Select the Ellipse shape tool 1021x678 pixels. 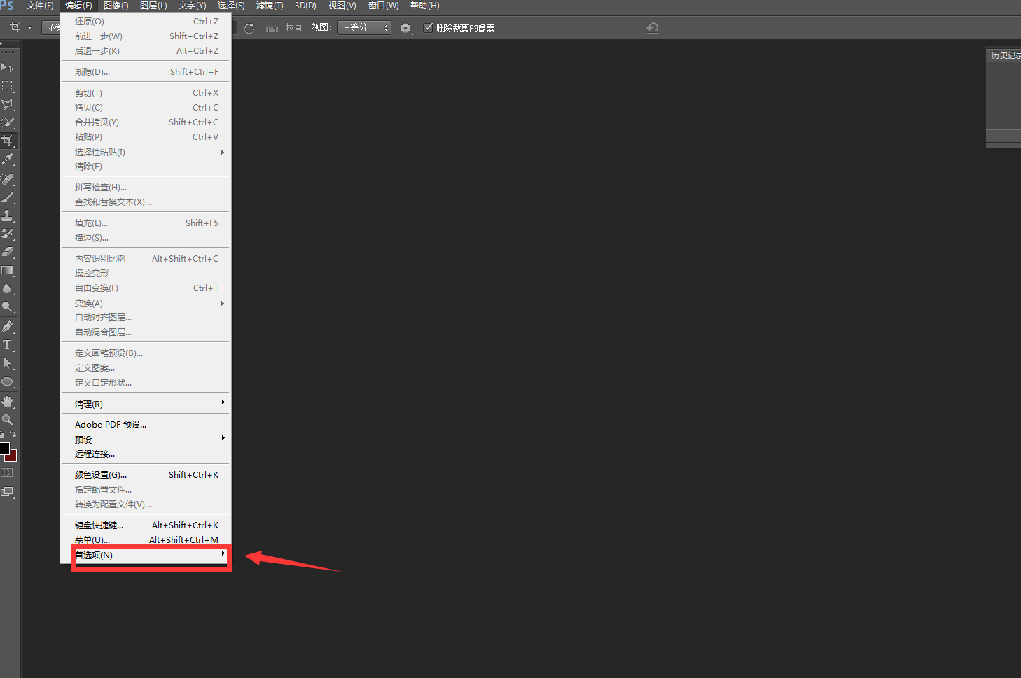point(8,382)
